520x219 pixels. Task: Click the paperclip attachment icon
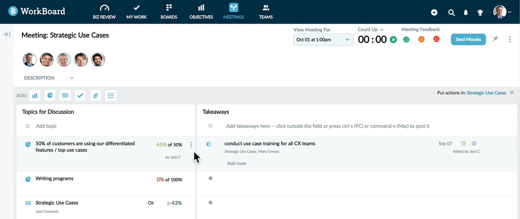(x=96, y=96)
